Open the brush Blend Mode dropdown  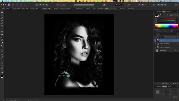point(110,9)
